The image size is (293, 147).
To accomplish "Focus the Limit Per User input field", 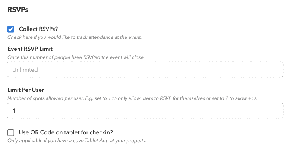I will coord(145,110).
